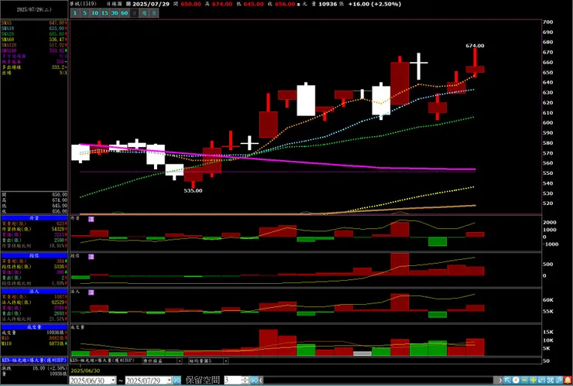Select the 券資 blue panel header
The height and width of the screenshot is (386, 573).
[34, 218]
